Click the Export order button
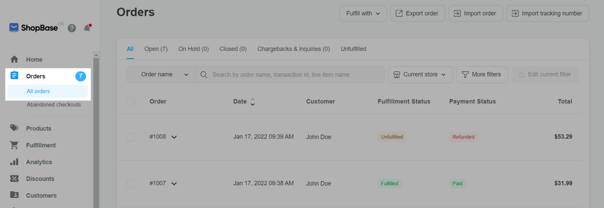604x208 pixels. 418,13
